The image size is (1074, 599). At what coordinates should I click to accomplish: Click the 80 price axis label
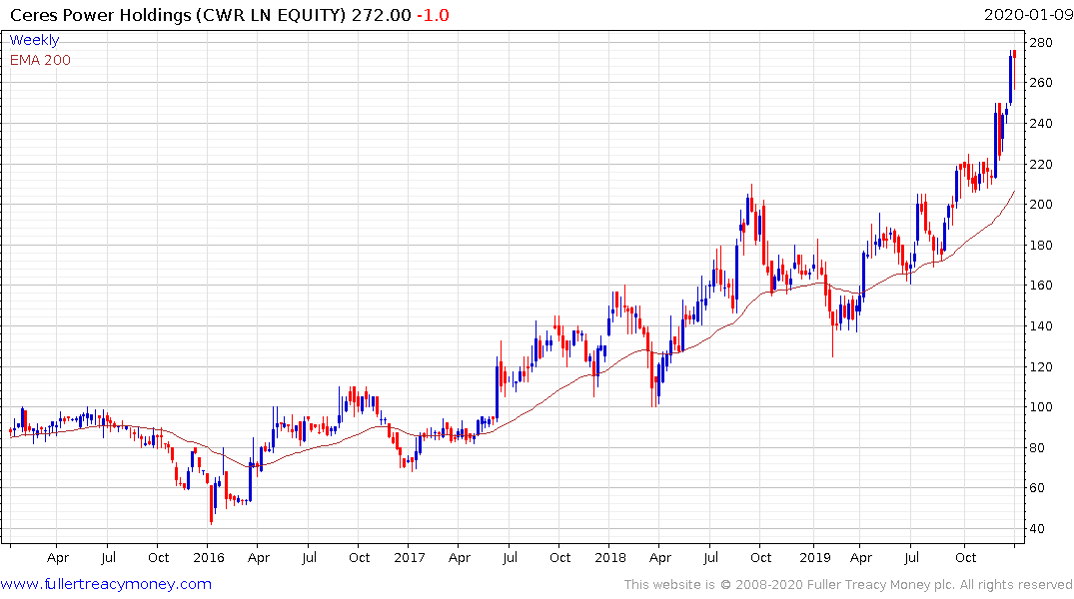[x=1037, y=447]
